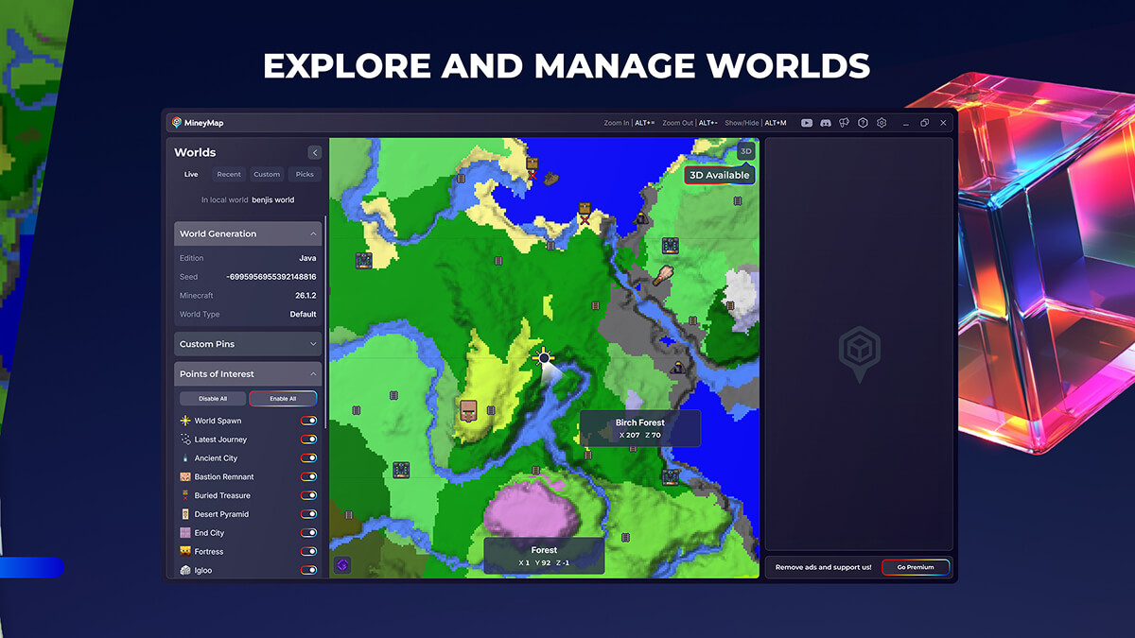1135x638 pixels.
Task: Switch to the Custom tab
Action: tap(267, 174)
